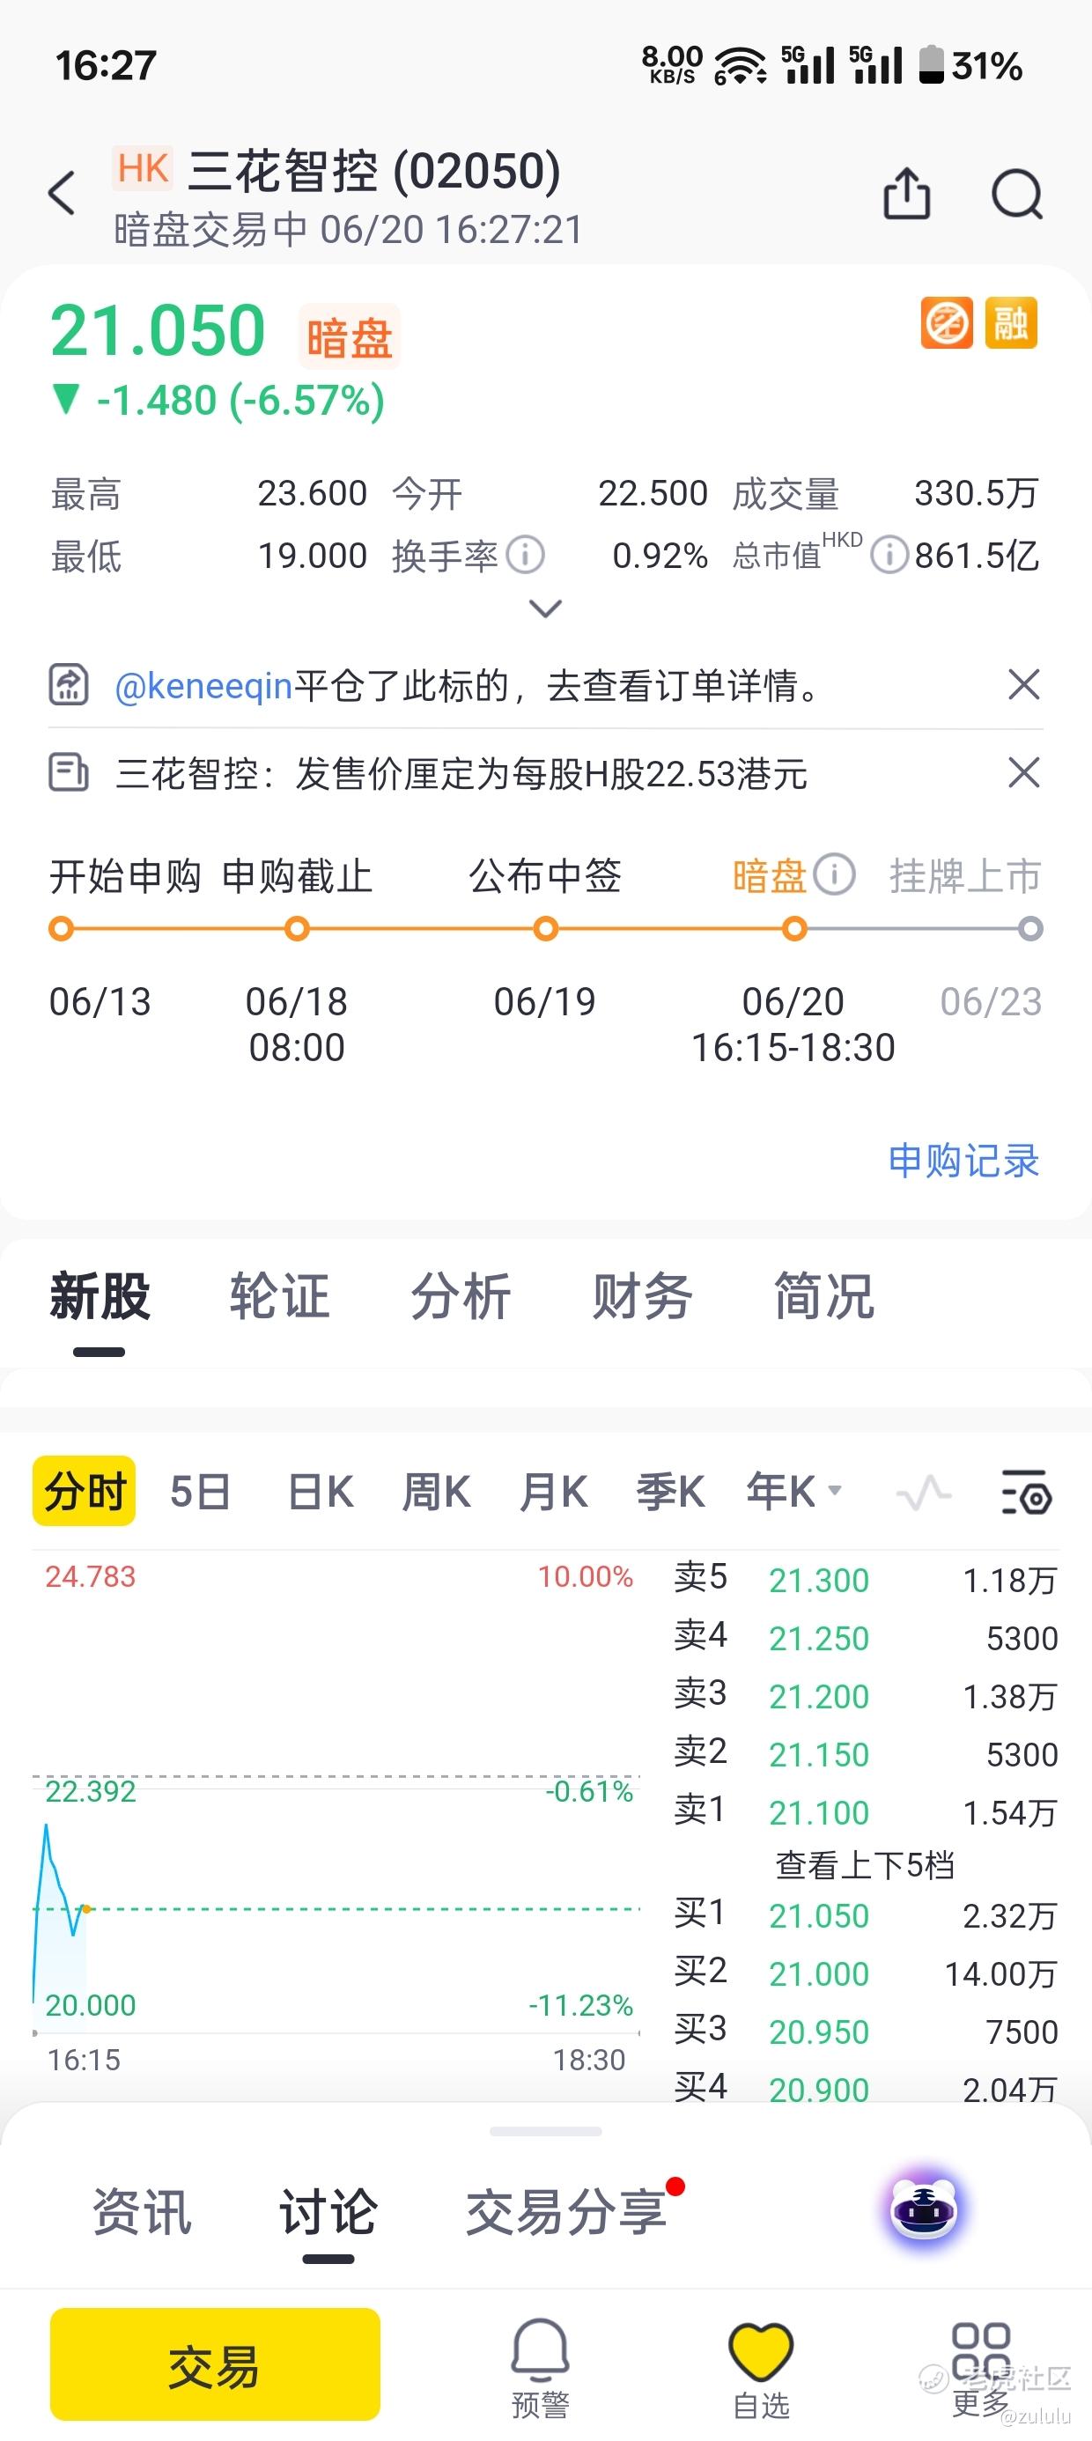Select 日K chart tab
Viewport: 1092px width, 2441px height.
tap(321, 1492)
